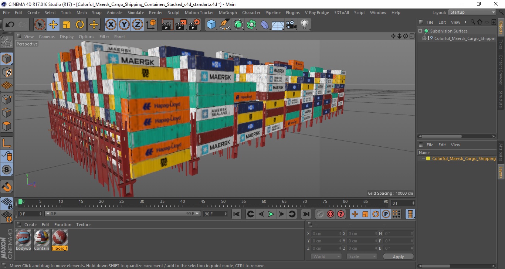
Task: Toggle Position keyframe recording
Action: [x=355, y=214]
